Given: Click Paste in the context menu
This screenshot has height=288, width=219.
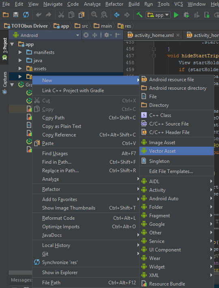Looking at the screenshot, I should (x=86, y=143).
